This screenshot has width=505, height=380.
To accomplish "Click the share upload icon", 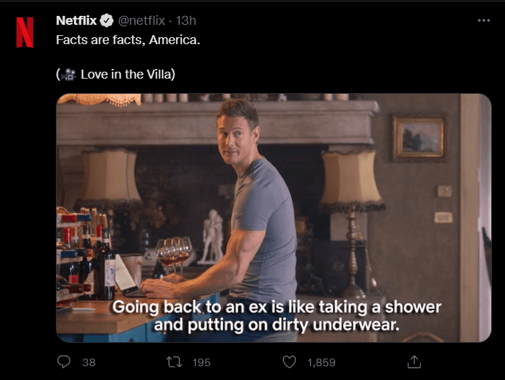I will click(x=414, y=361).
